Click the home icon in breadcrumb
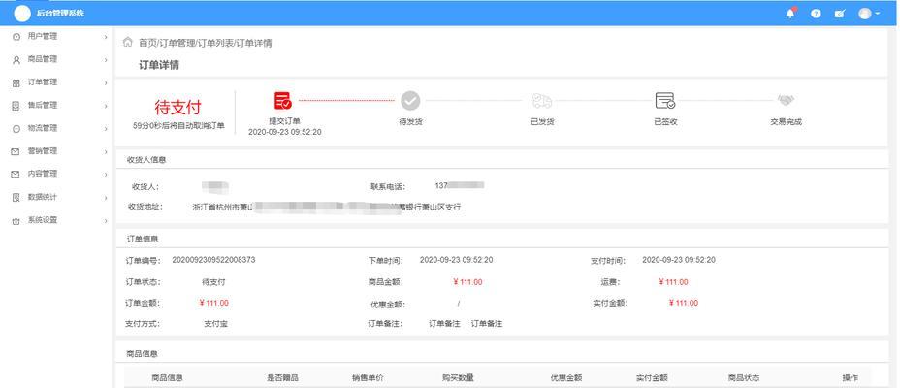 click(128, 43)
